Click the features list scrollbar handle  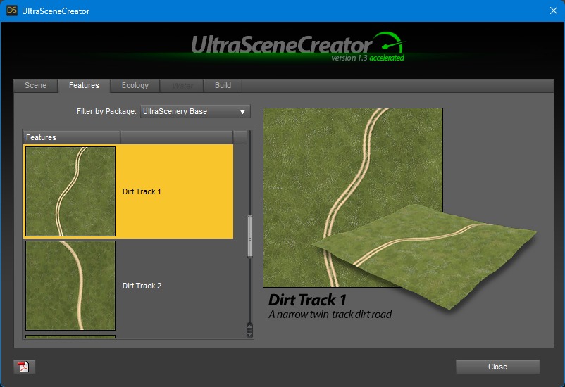249,236
